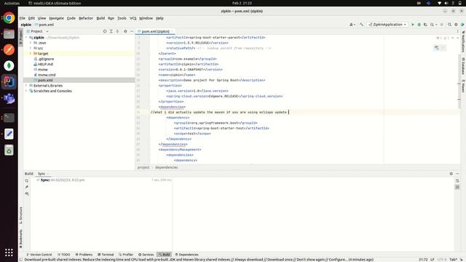
Task: Open Build panel settings gear
Action: [x=451, y=173]
